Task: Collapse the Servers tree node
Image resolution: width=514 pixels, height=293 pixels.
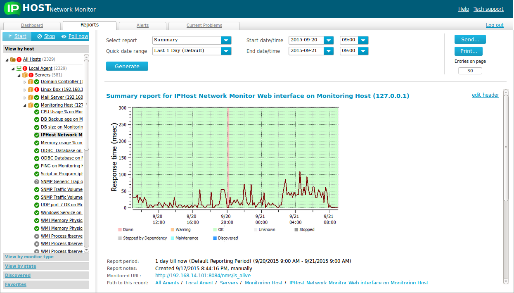Action: (19, 76)
